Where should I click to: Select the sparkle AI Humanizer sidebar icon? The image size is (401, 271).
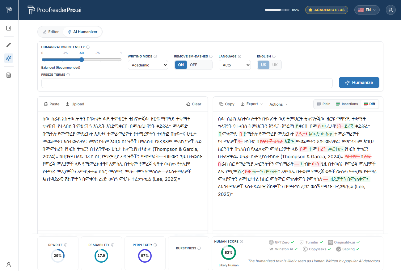pyautogui.click(x=9, y=58)
